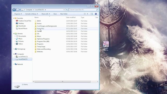Image resolution: width=167 pixels, height=94 pixels.
Task: Sort by Date modified column header
Action: coord(71,17)
